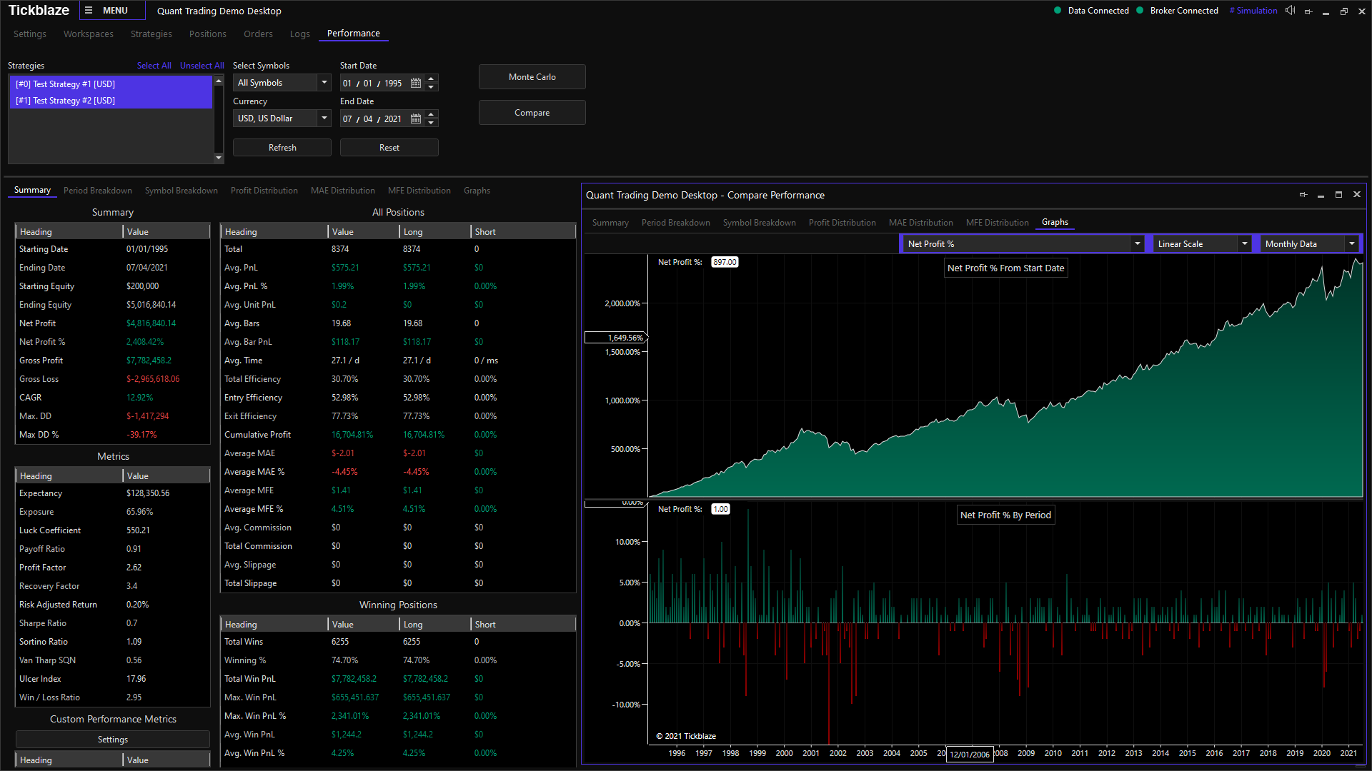The height and width of the screenshot is (771, 1372).
Task: Mute sound via the speaker icon
Action: (1290, 11)
